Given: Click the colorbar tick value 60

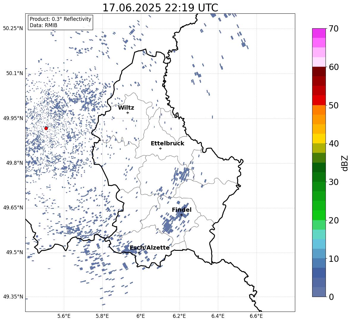Looking at the screenshot, I should 334,67.
